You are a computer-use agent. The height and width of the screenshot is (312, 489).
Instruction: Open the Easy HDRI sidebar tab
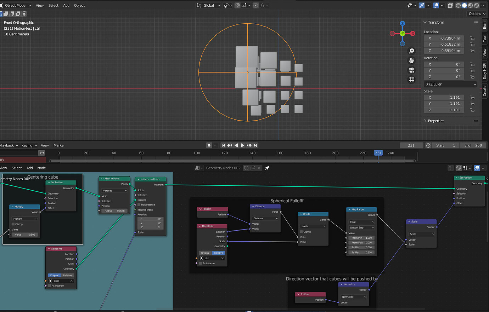(485, 71)
